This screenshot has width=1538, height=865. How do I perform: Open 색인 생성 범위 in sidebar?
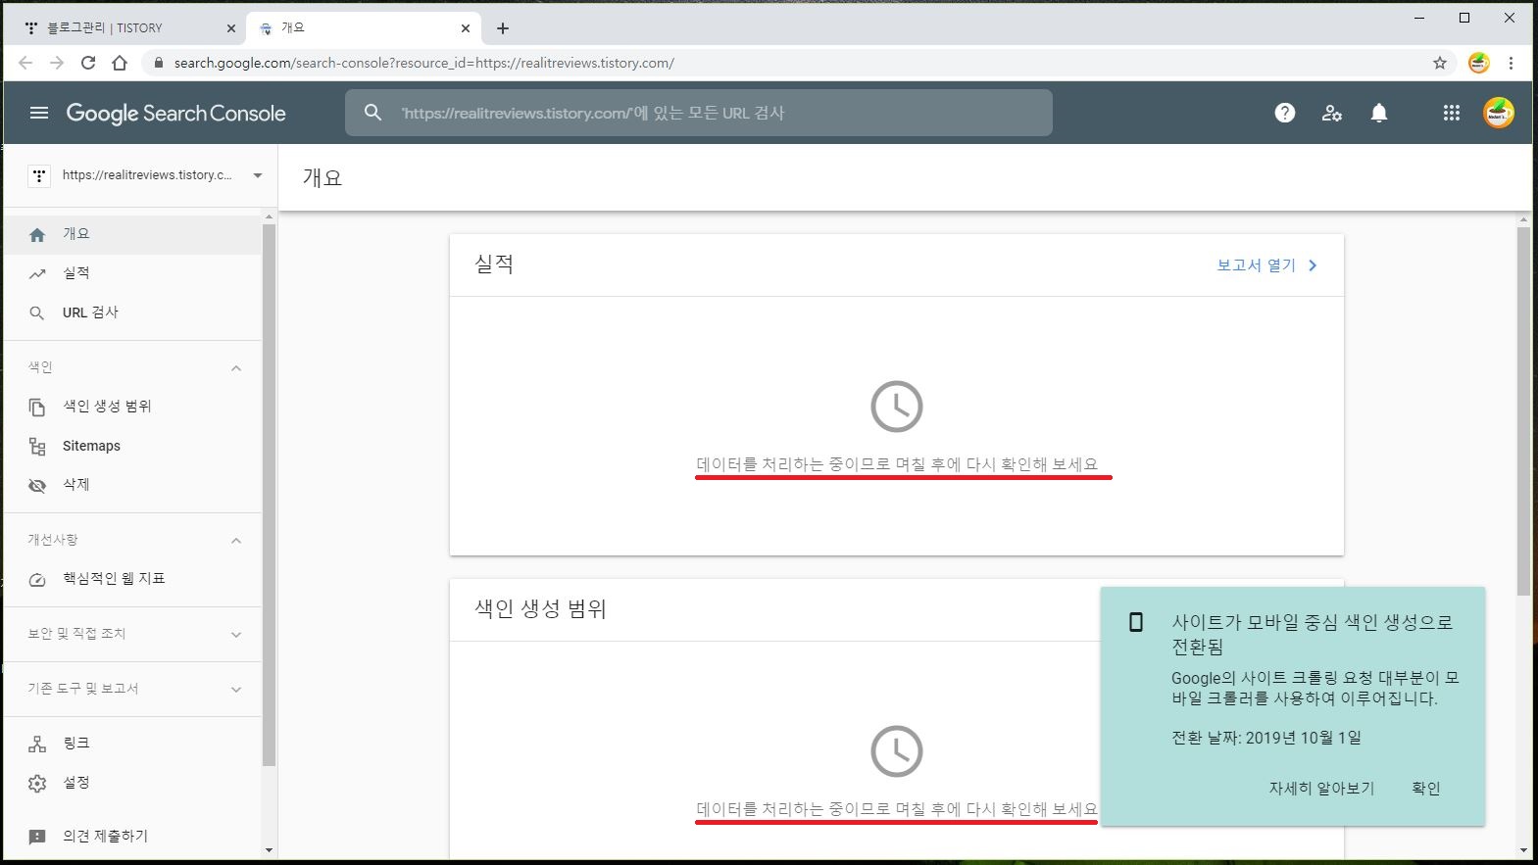(132, 407)
